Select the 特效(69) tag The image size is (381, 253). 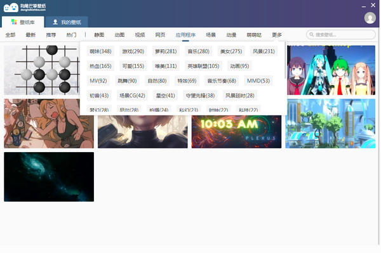click(187, 81)
